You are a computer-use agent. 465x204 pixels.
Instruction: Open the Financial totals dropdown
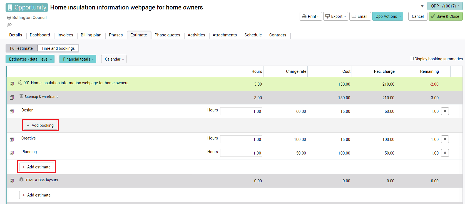(x=78, y=59)
